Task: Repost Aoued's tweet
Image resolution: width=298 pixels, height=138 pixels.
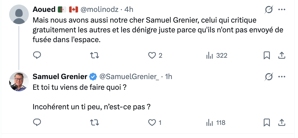Action: tap(95, 55)
